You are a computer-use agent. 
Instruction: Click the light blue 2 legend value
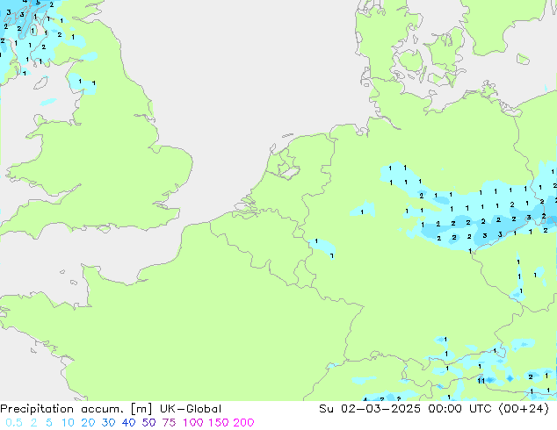click(33, 423)
